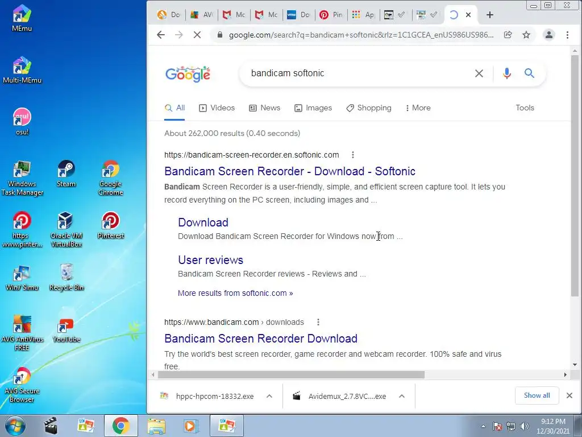Select the Google Chrome desktop shortcut

(x=111, y=178)
